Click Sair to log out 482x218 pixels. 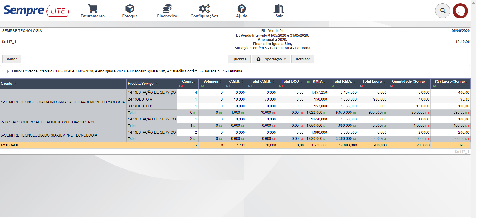pyautogui.click(x=279, y=11)
